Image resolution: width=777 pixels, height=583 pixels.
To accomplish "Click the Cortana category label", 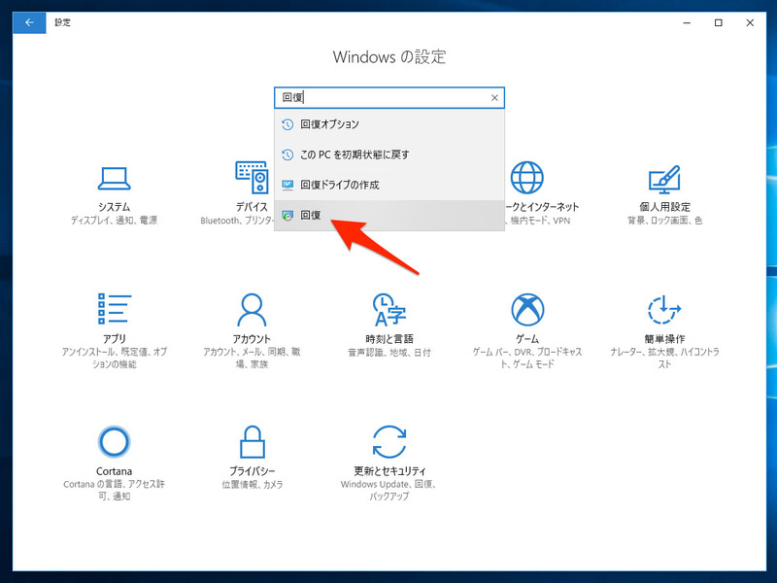I will point(114,471).
